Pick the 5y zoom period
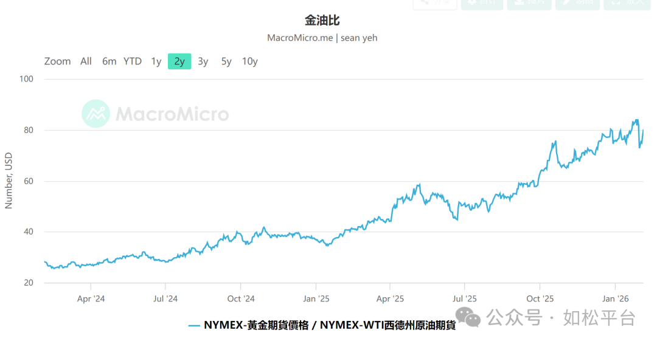 point(226,61)
